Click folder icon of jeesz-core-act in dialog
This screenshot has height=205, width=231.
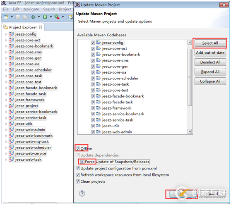coord(99,48)
